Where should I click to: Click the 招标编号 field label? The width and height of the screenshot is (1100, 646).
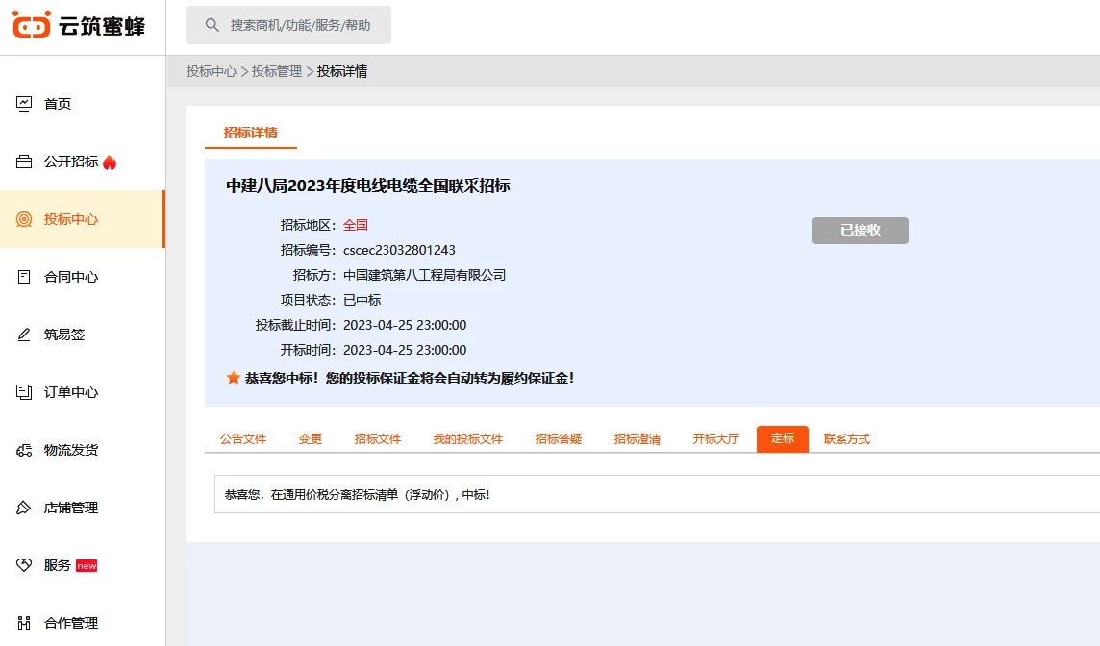click(308, 250)
